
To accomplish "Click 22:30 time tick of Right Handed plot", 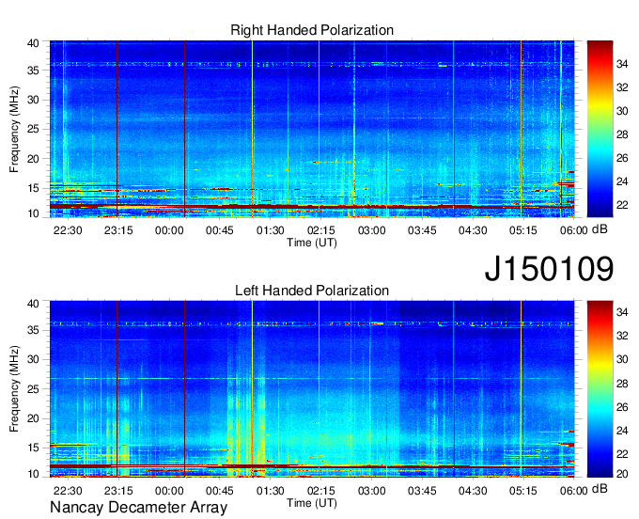I will [68, 230].
